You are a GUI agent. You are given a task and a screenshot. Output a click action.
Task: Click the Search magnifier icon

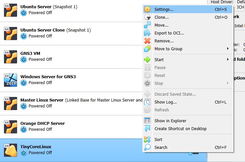coord(147,147)
